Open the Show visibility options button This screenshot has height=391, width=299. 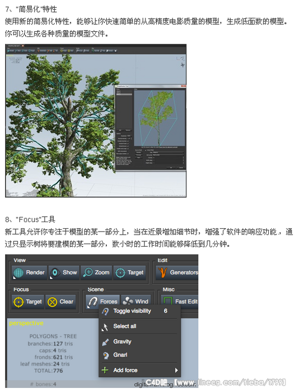click(64, 273)
